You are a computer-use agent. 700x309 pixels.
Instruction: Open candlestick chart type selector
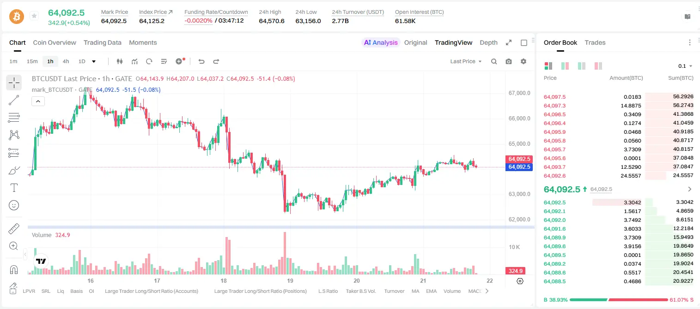point(120,61)
